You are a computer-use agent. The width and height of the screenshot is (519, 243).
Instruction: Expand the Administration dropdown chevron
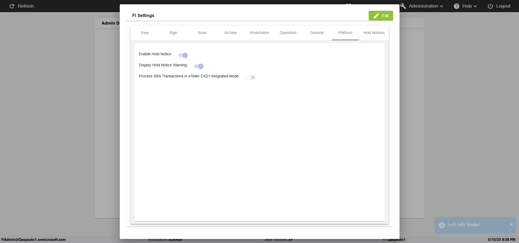[441, 6]
